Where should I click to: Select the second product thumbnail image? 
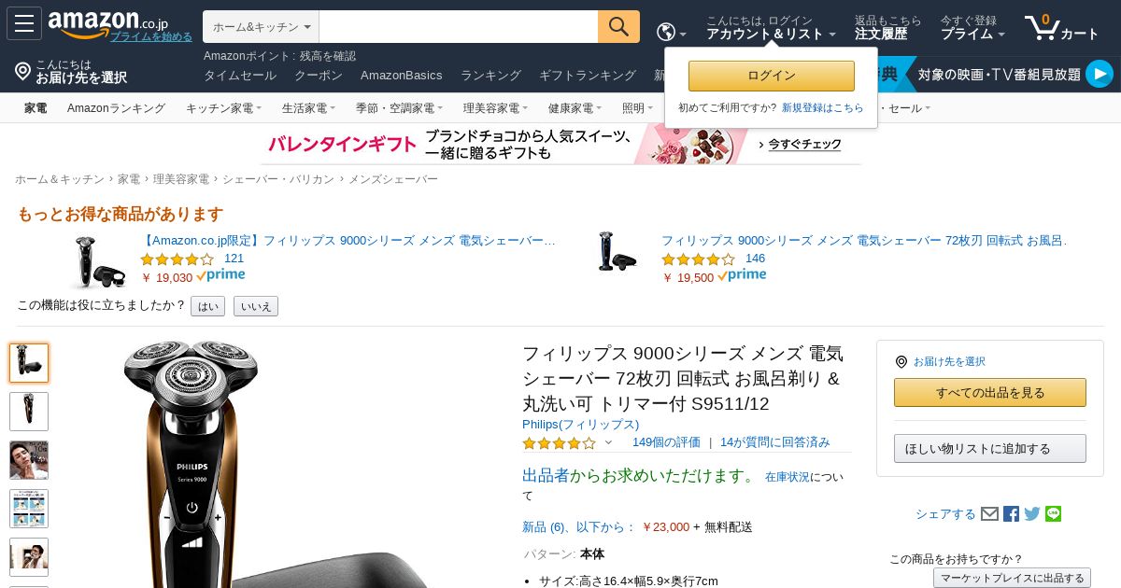(x=29, y=412)
